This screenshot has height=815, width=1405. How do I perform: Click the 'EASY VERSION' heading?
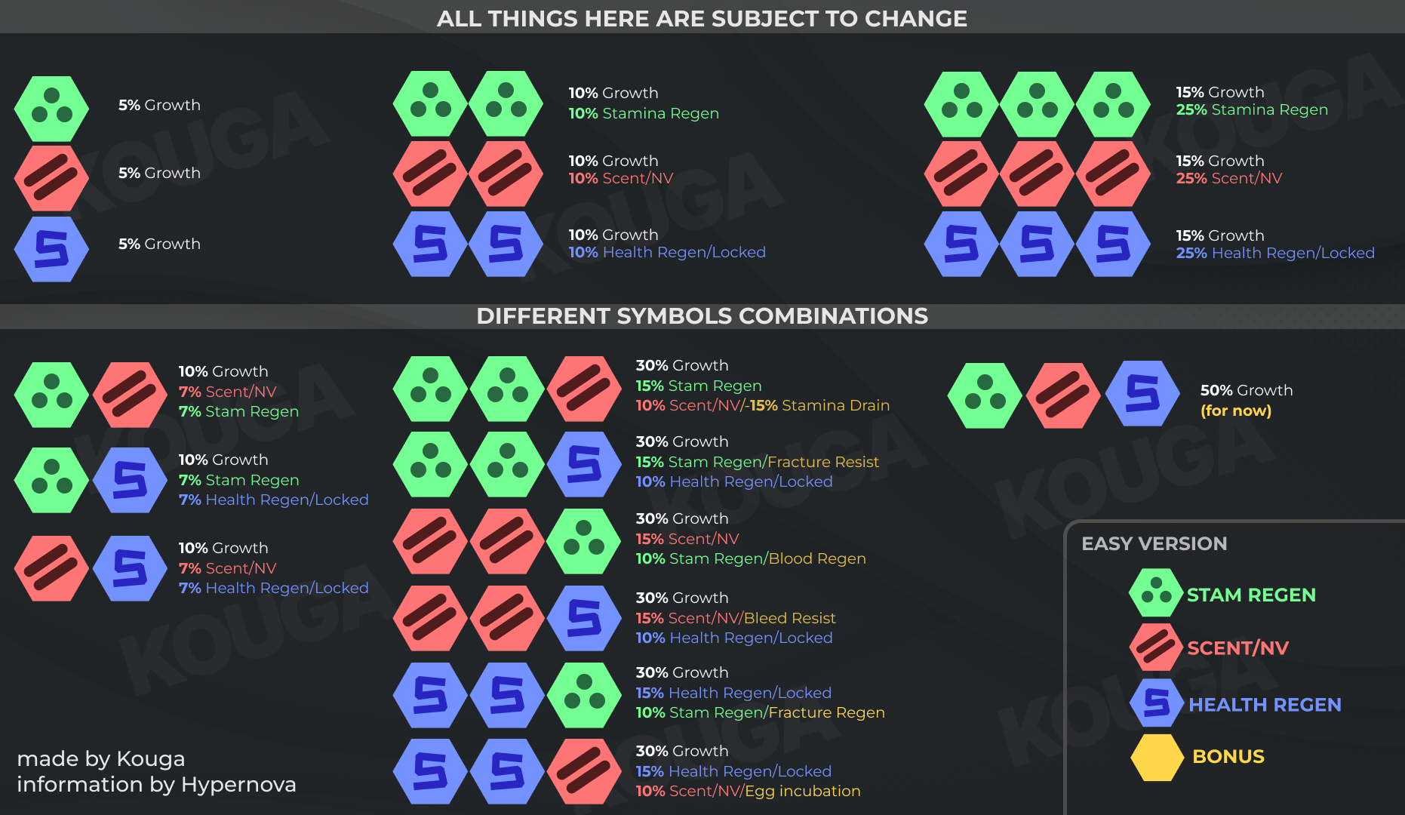pyautogui.click(x=1154, y=543)
